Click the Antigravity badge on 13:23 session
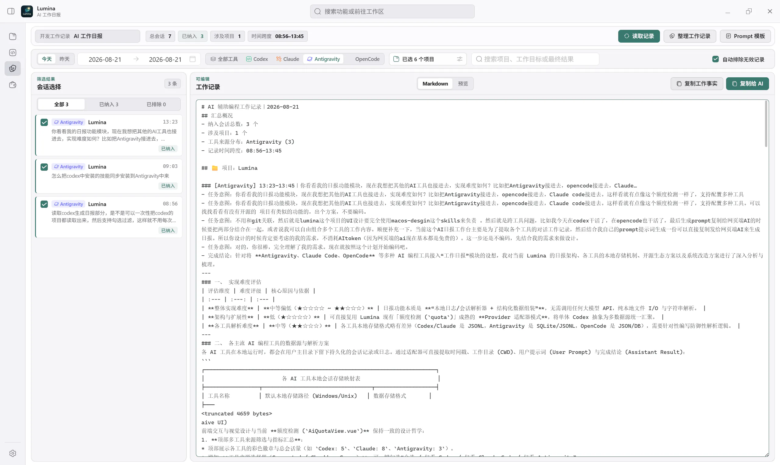 (x=68, y=122)
